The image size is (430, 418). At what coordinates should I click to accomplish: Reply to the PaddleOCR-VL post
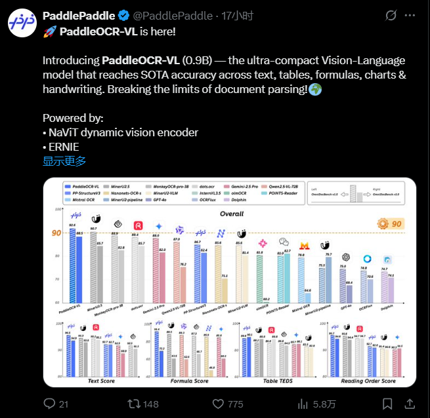point(50,404)
